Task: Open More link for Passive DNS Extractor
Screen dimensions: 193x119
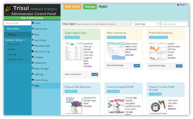Action: pos(86,103)
